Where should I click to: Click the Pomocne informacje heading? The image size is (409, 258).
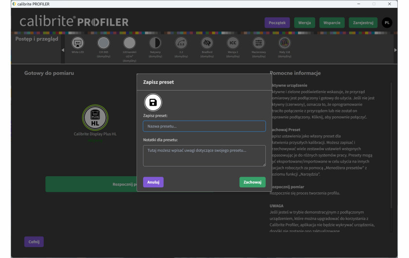pos(295,73)
